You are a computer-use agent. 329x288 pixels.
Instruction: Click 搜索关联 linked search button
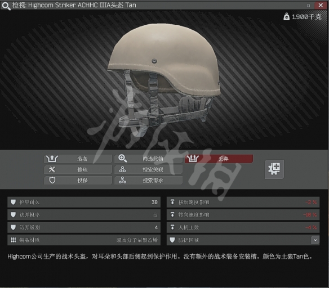[x=148, y=170]
